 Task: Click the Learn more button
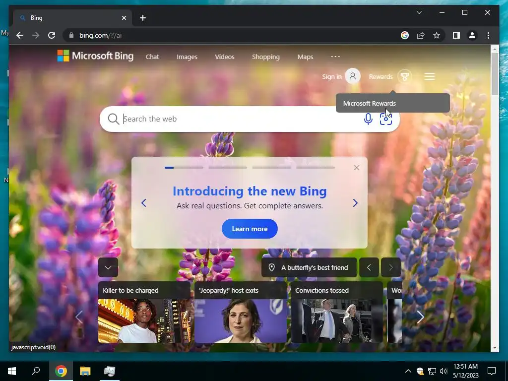(250, 229)
